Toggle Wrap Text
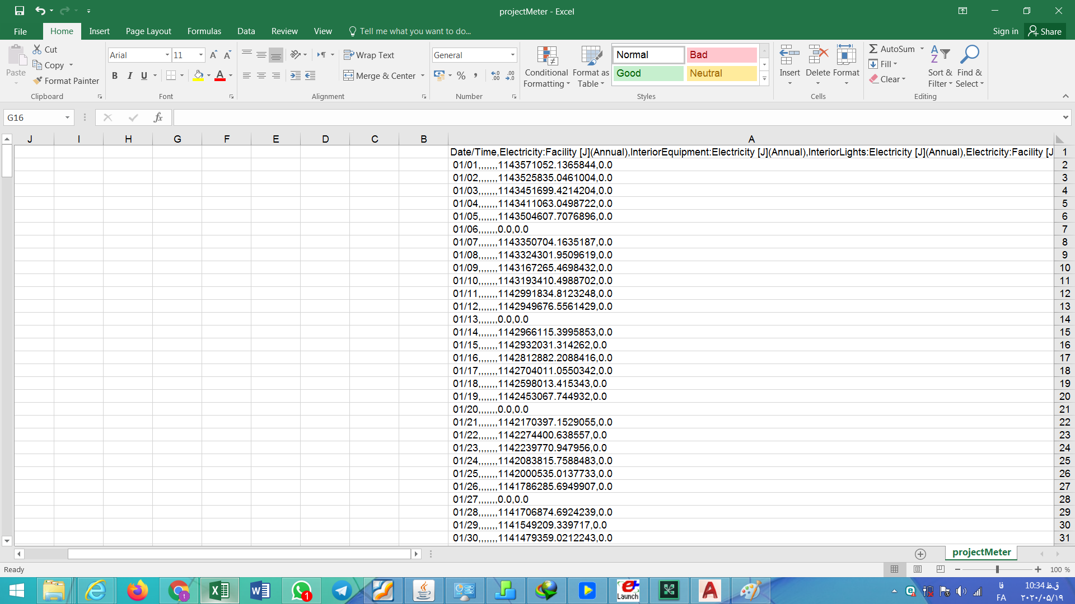The image size is (1075, 604). (x=369, y=55)
